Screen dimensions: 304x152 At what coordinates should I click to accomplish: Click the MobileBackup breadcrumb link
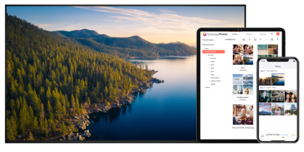(231, 40)
